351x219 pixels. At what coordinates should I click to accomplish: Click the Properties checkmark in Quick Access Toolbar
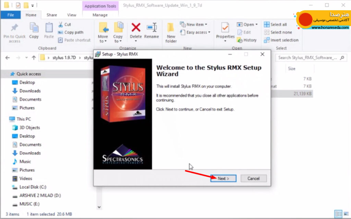[x=18, y=5]
